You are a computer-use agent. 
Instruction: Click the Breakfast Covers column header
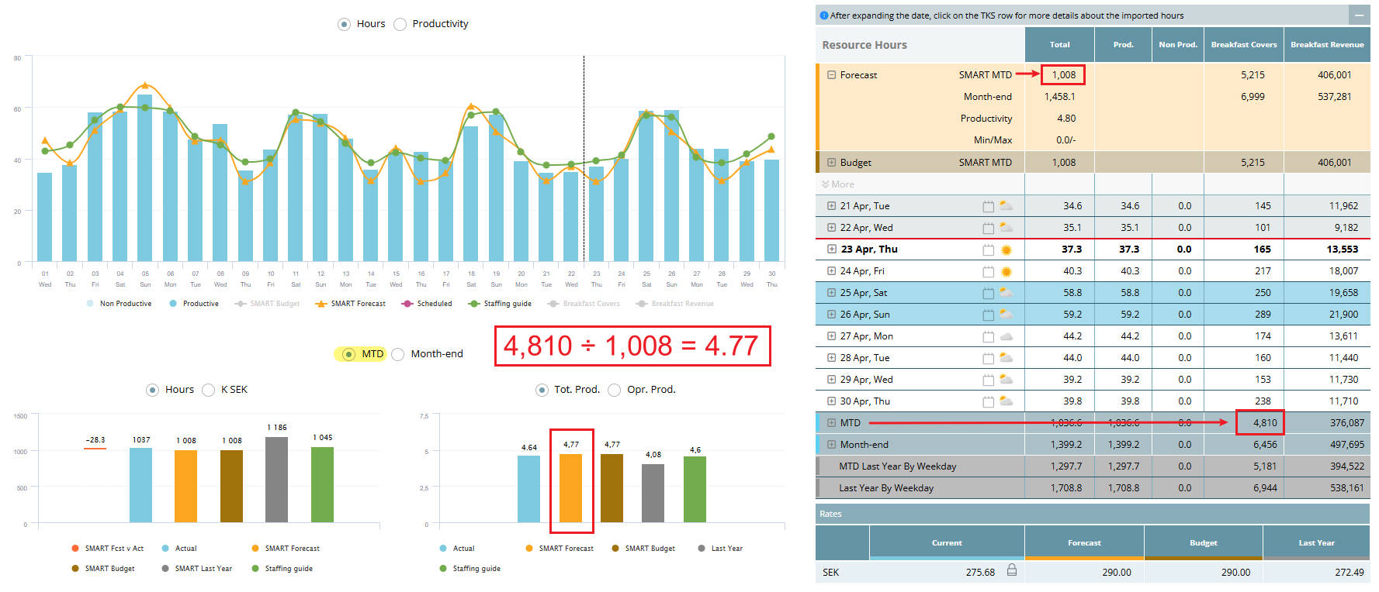click(1243, 45)
